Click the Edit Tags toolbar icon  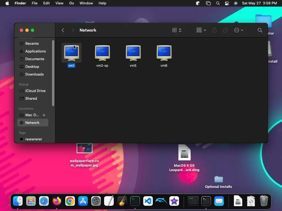pos(225,30)
